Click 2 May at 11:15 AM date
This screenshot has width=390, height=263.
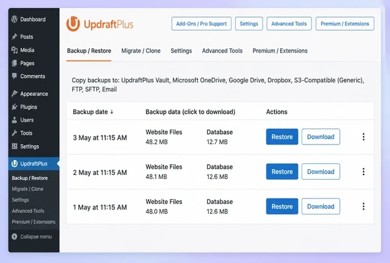(99, 173)
